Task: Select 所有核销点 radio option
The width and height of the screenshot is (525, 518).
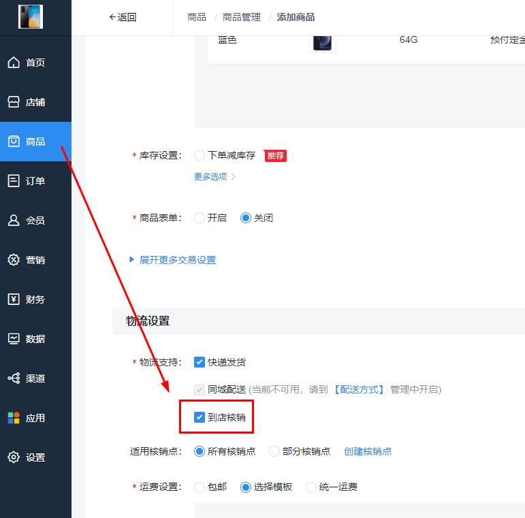Action: [x=200, y=451]
